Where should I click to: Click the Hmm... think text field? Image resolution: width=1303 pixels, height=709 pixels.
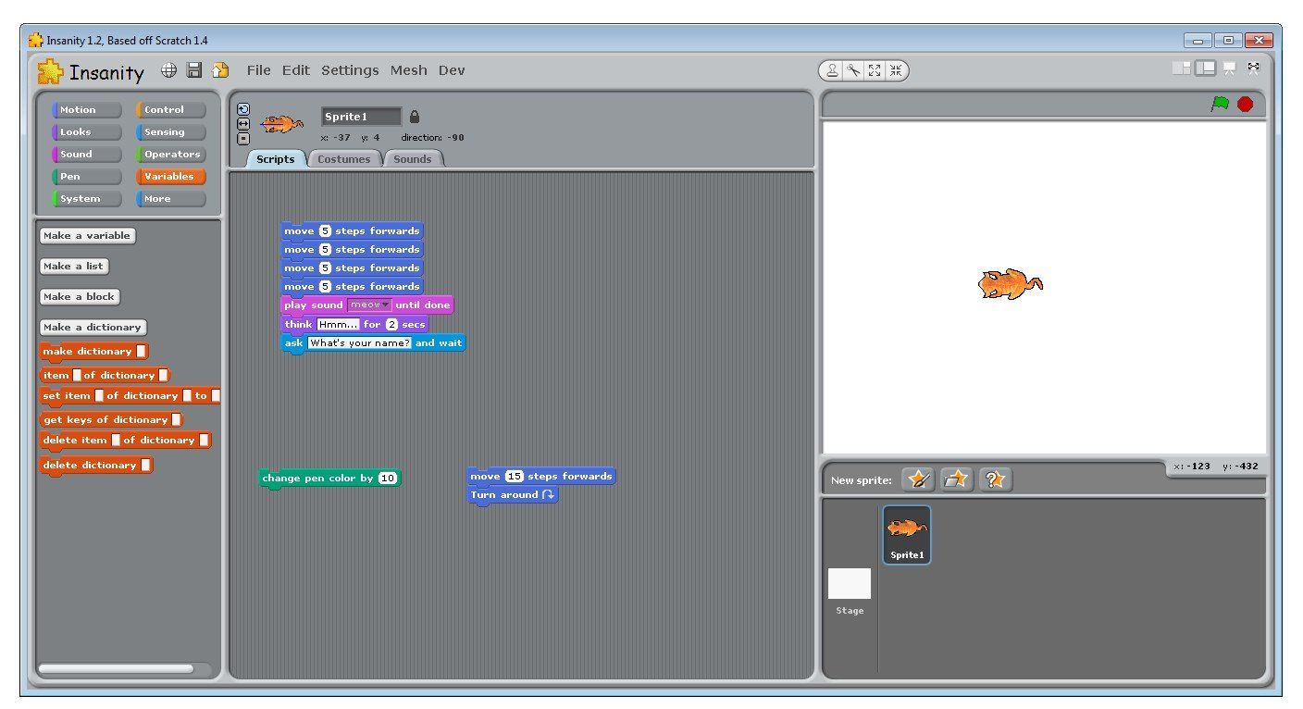tap(338, 324)
